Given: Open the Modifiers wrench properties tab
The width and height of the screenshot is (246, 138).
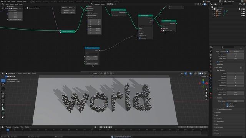Looking at the screenshot, I should pos(211,78).
